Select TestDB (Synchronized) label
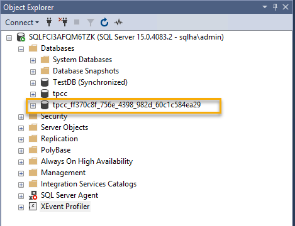 pyautogui.click(x=90, y=82)
